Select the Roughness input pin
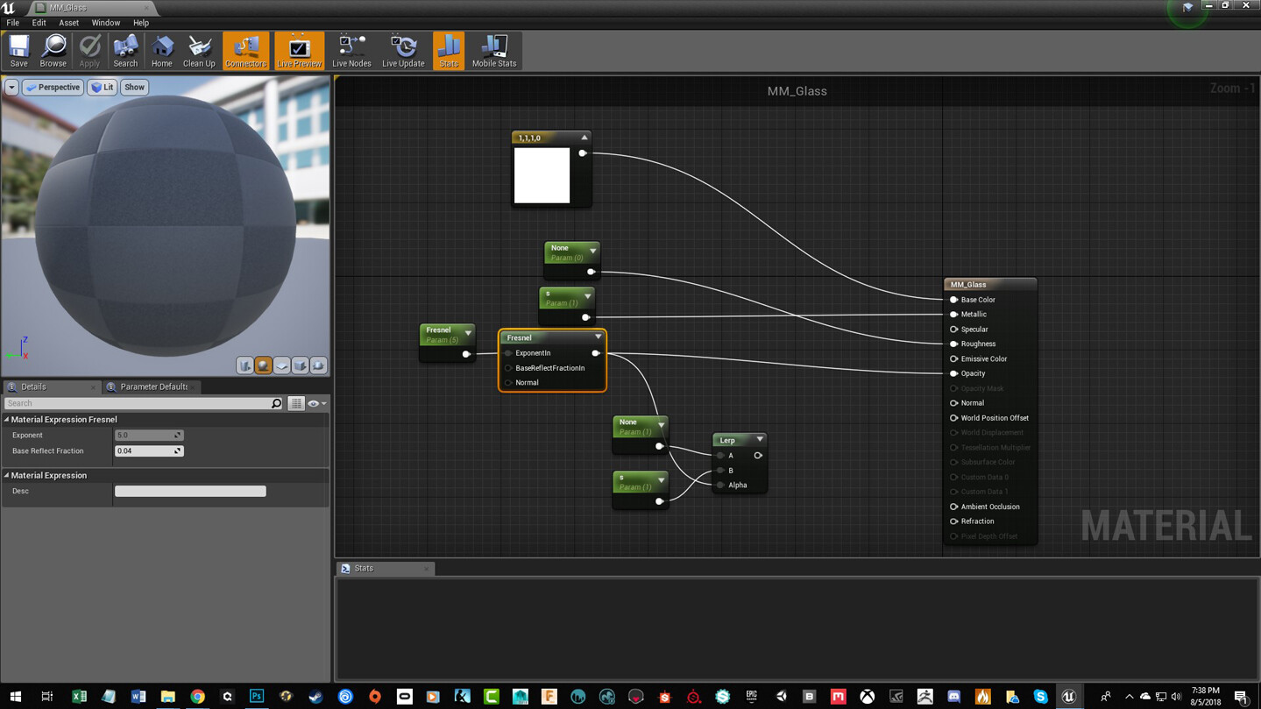 (x=953, y=344)
